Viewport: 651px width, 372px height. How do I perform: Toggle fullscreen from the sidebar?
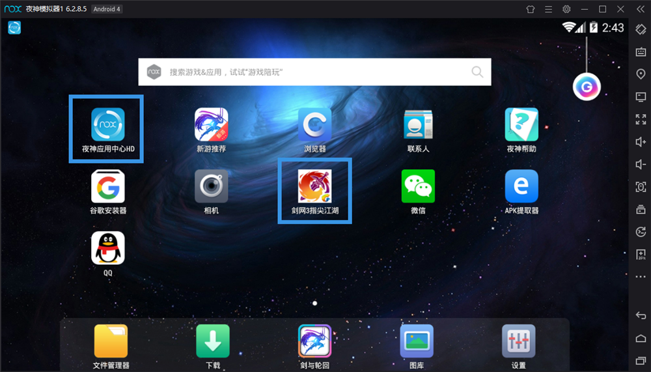point(641,119)
